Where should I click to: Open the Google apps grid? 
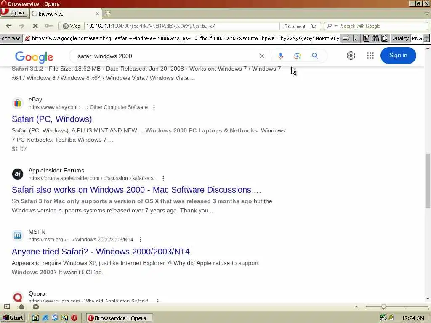pyautogui.click(x=370, y=56)
